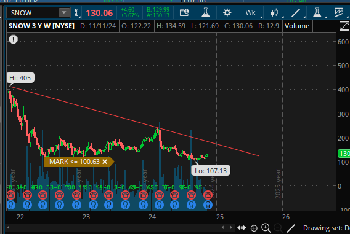This screenshot has width=350, height=234.
Task: Click the greyed zoom out magnifier icon
Action: click(x=278, y=228)
